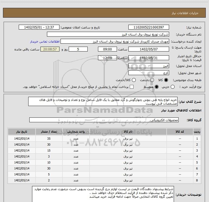Select تیر برق in row 1

(x=128, y=139)
